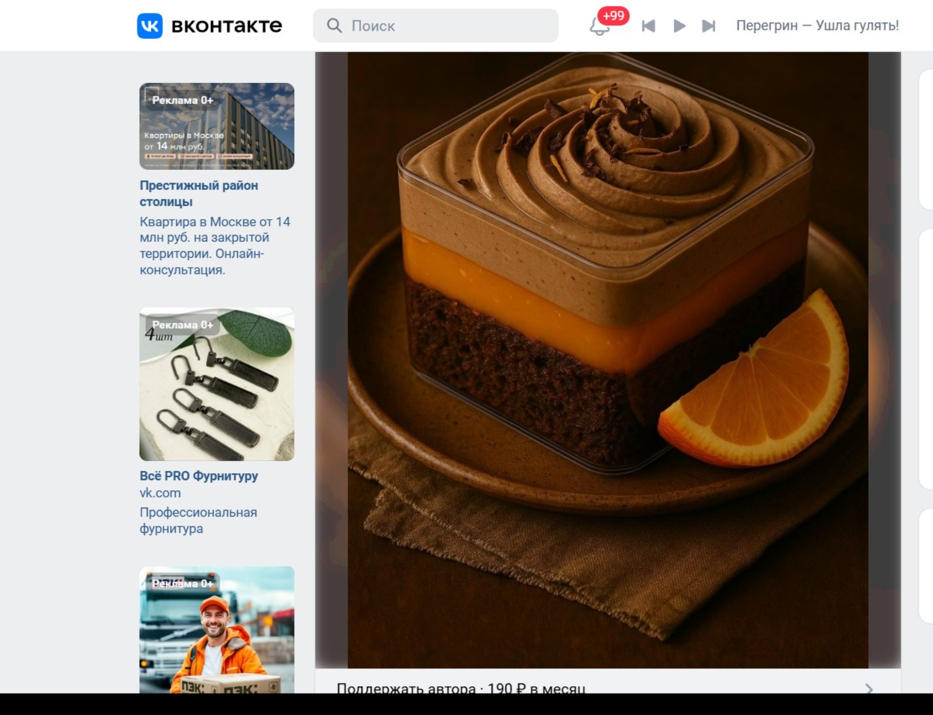This screenshot has height=715, width=933.
Task: Click Поддержать автора 190 ₽ в месяц
Action: click(x=461, y=688)
